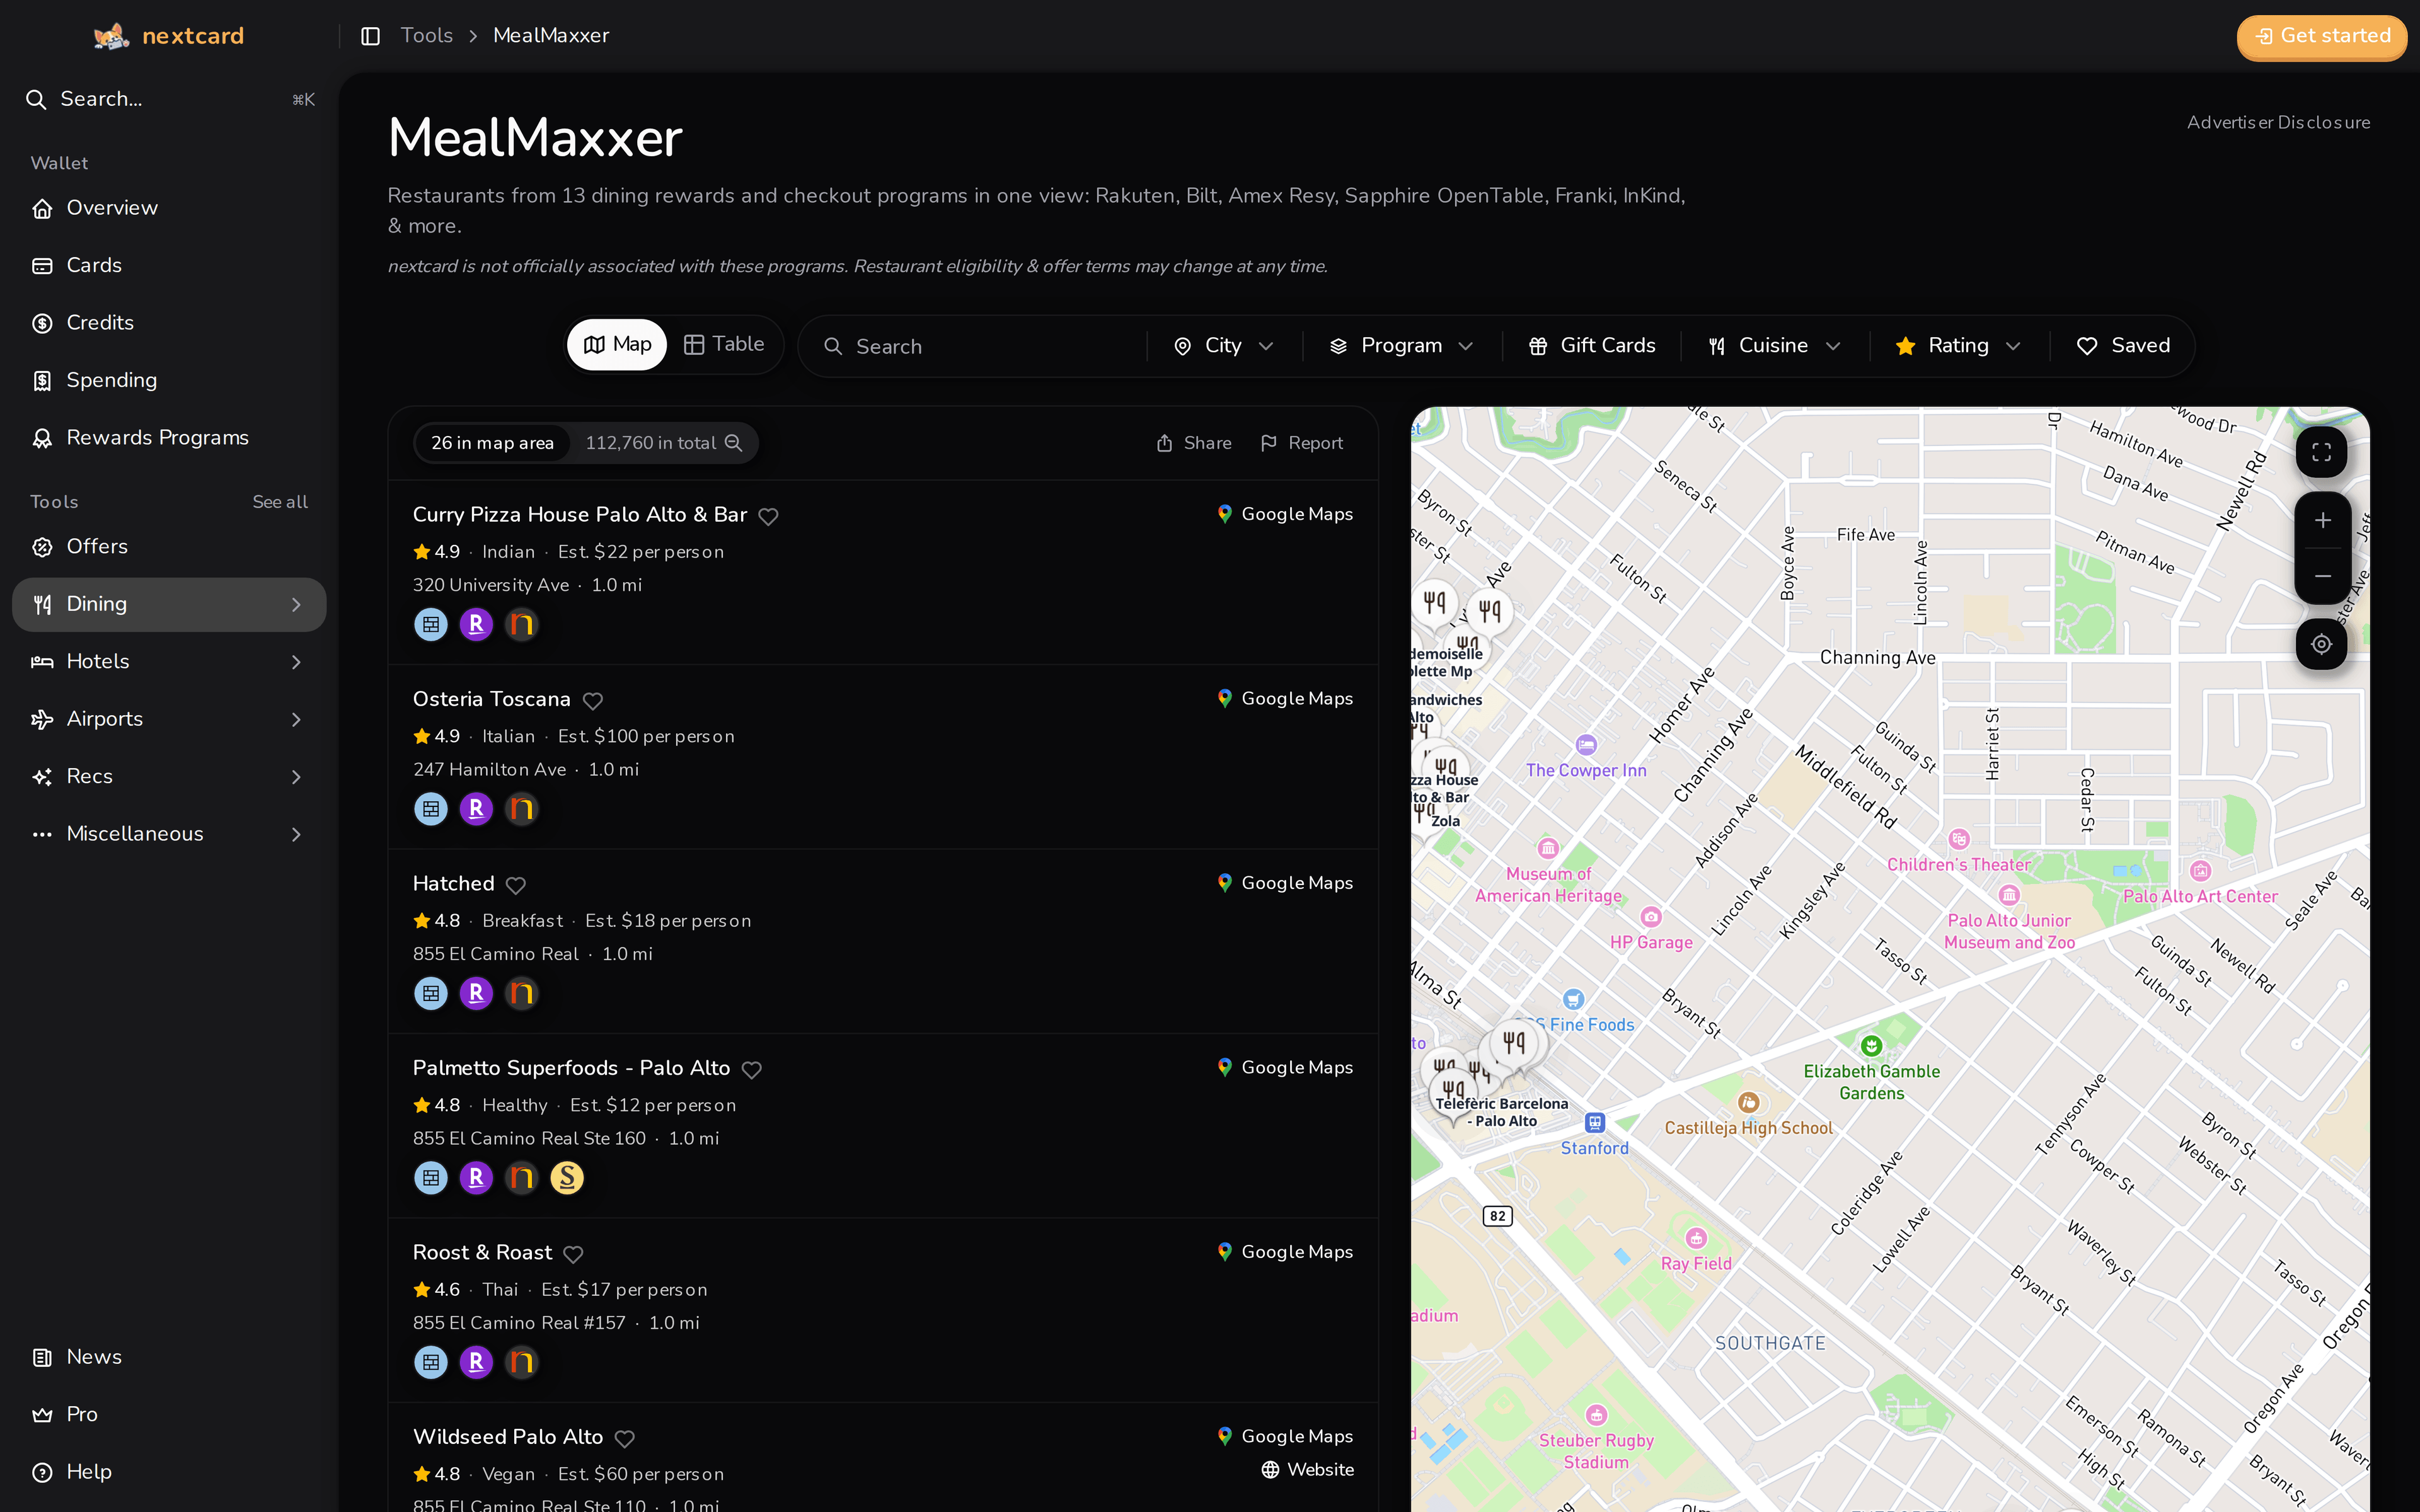Save Curry Pizza House with heart icon
This screenshot has height=1512, width=2420.
[x=768, y=516]
